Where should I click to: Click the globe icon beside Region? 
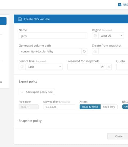[x=95, y=36]
